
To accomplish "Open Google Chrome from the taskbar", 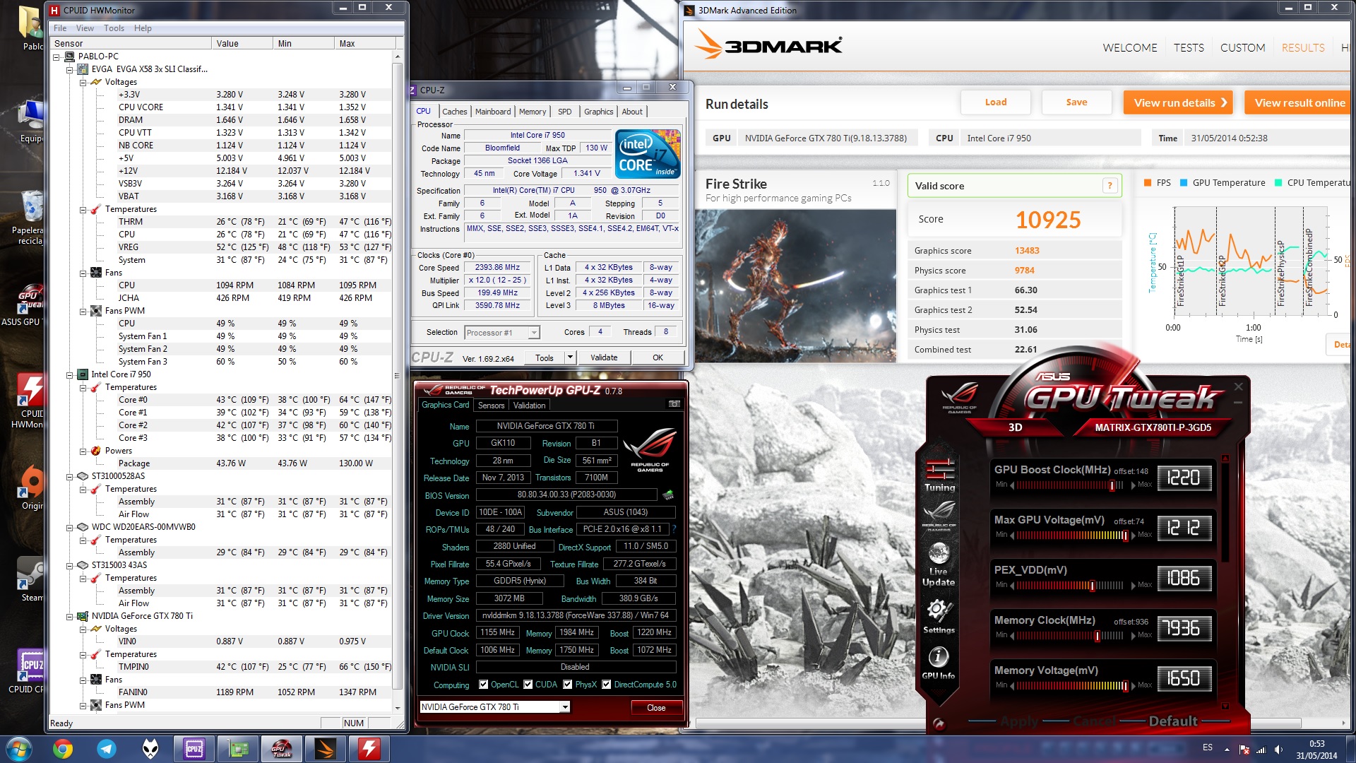I will (63, 748).
